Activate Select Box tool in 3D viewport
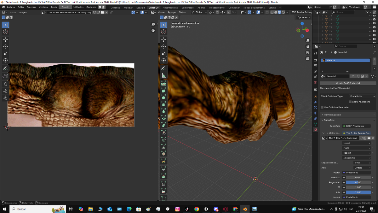The height and width of the screenshot is (213, 378). (x=163, y=25)
